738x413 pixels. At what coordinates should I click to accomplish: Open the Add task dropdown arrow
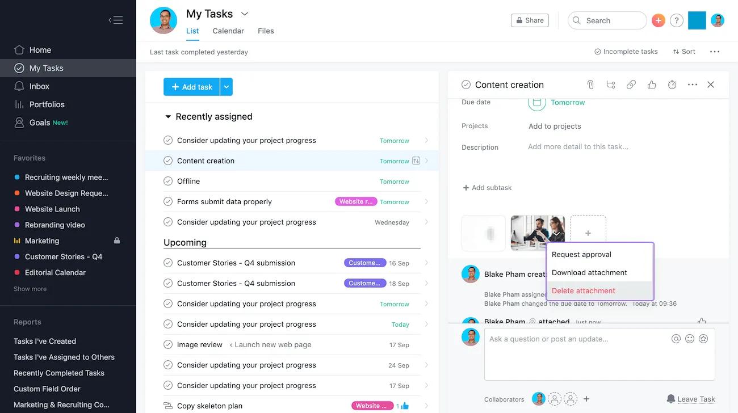tap(226, 87)
